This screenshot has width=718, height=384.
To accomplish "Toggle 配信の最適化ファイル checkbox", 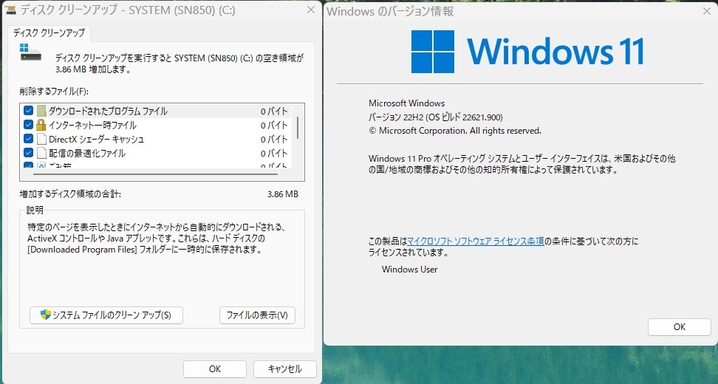I will [x=28, y=152].
